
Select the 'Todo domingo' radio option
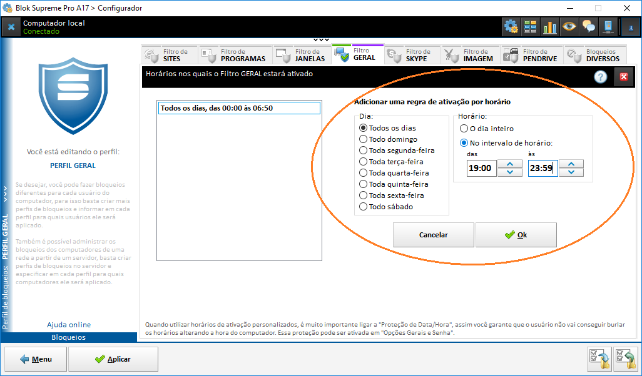(x=363, y=139)
